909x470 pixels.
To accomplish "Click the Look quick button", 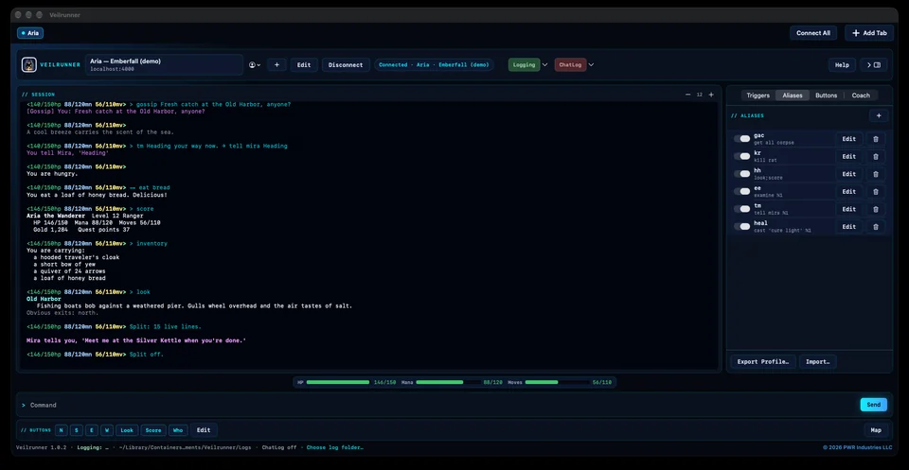I will point(127,430).
